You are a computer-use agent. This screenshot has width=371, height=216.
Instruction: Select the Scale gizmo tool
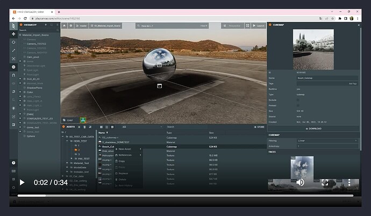pos(13,50)
